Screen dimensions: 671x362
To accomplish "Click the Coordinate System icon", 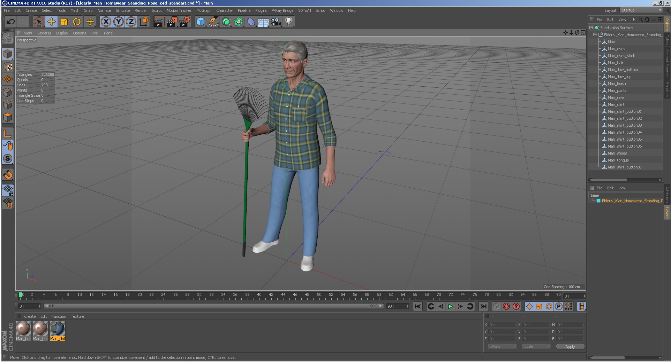I will tap(144, 22).
